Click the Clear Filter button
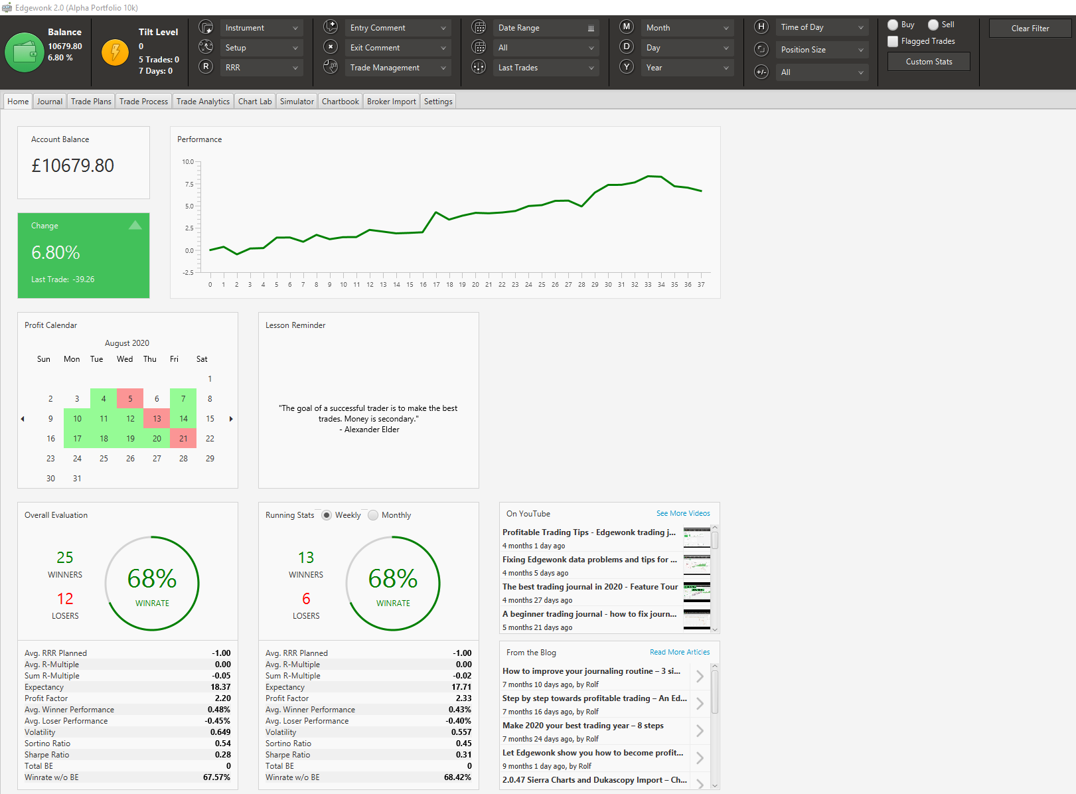 tap(1030, 29)
